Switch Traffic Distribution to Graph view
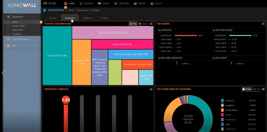Screen dimensions: 267x132 click(x=143, y=24)
